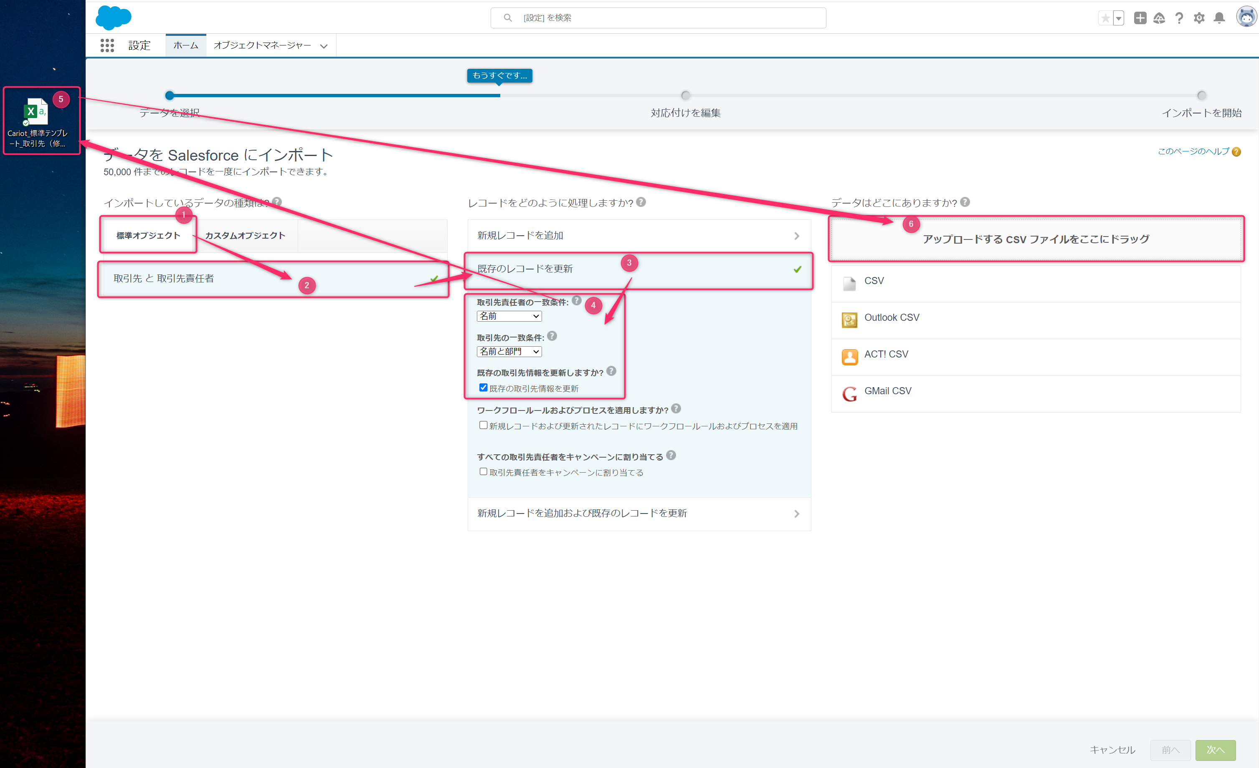
Task: Click the plain CSV document icon
Action: pyautogui.click(x=849, y=284)
